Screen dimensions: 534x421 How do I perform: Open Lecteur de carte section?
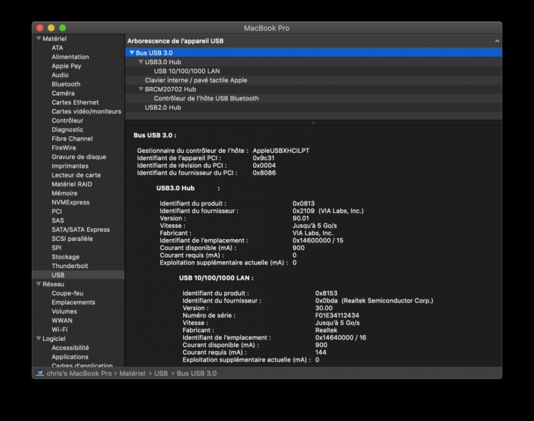(76, 175)
